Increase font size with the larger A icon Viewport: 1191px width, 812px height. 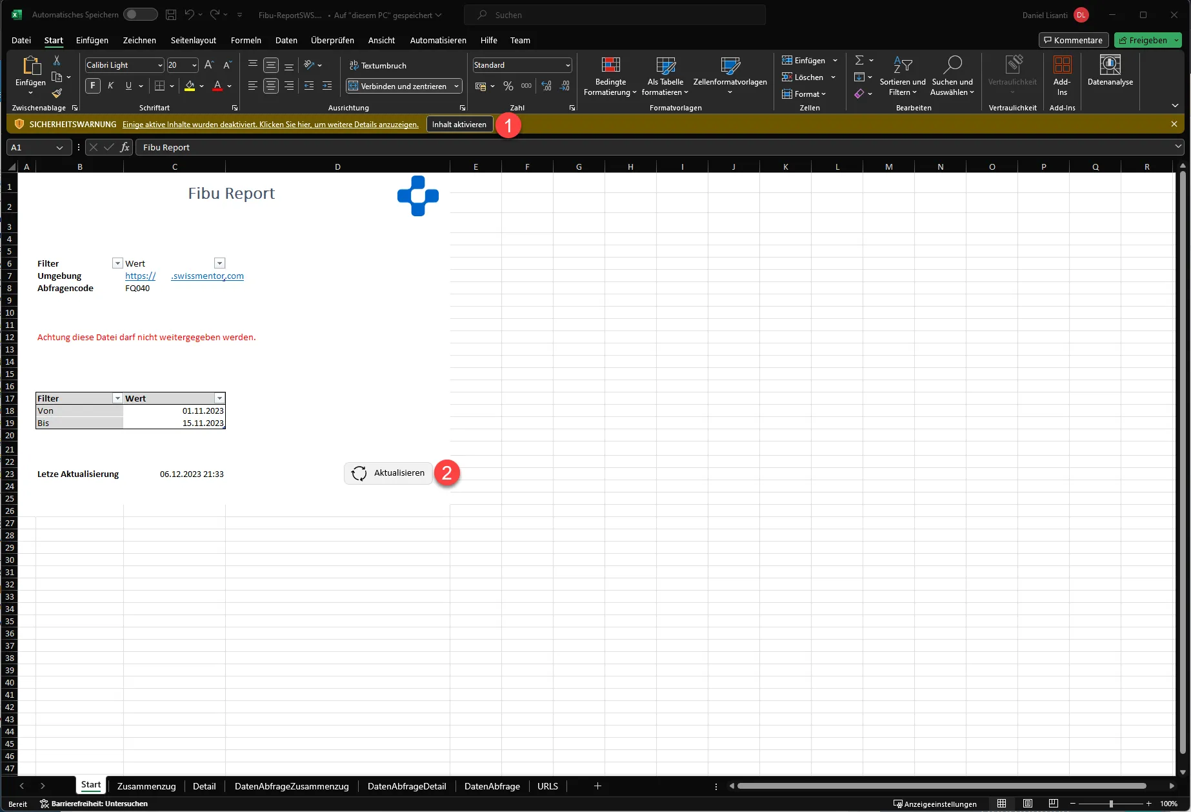tap(208, 65)
